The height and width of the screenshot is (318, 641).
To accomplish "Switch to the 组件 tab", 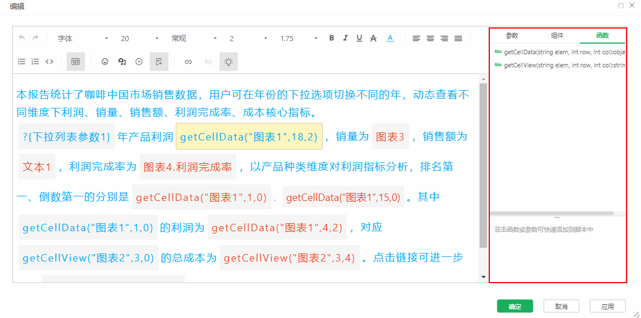I will tap(557, 35).
